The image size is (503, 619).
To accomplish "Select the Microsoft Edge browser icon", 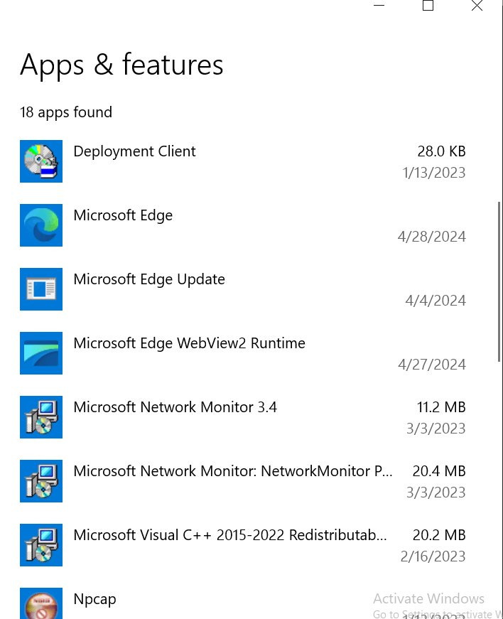I will click(41, 225).
